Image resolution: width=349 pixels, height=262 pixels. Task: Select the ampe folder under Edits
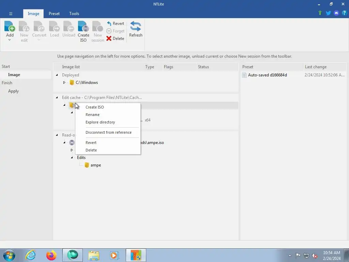96,165
